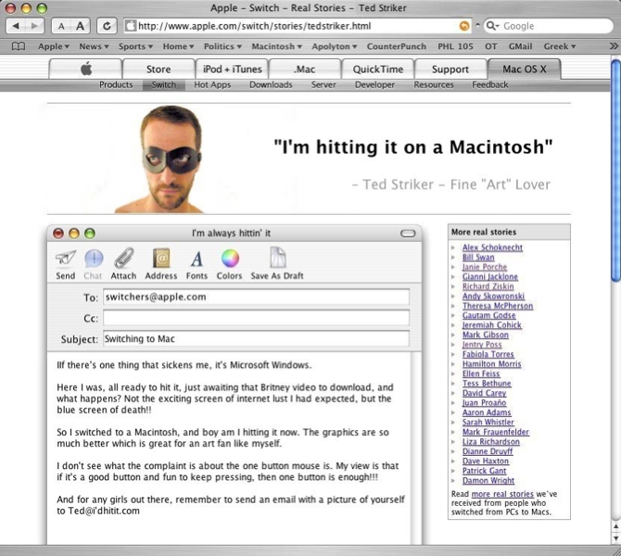The image size is (621, 556).
Task: Open the Colors picker wheel
Action: click(229, 259)
